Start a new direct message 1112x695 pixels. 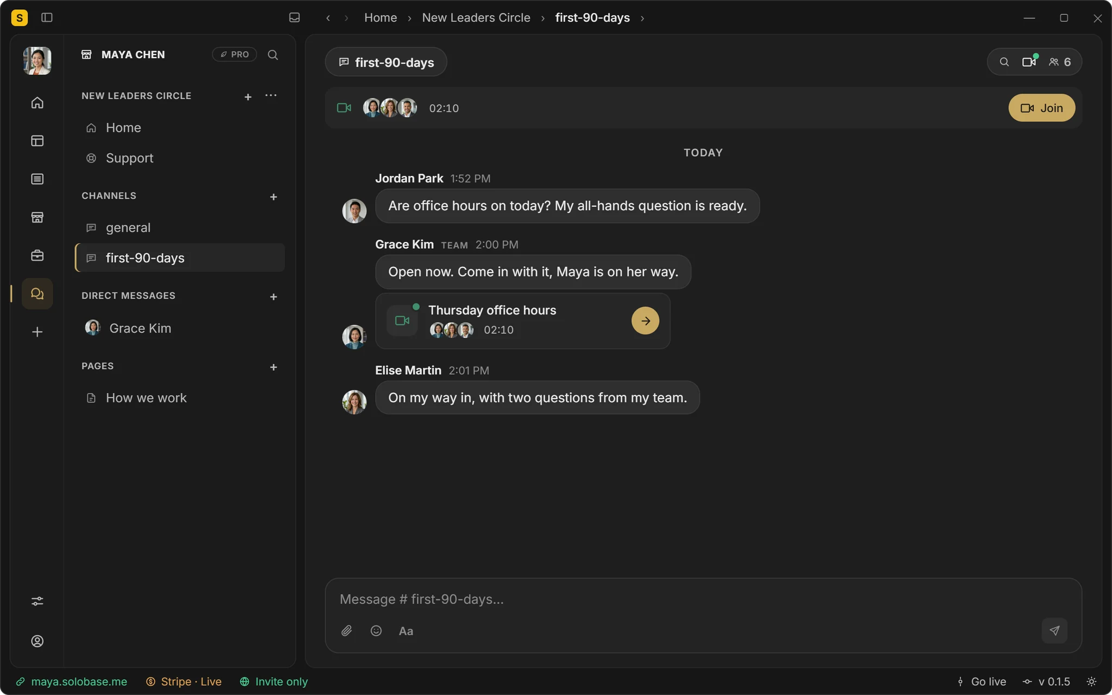point(274,296)
